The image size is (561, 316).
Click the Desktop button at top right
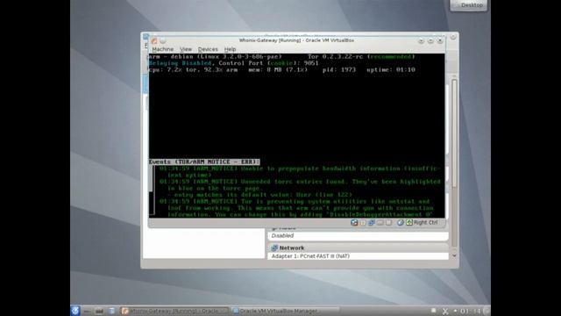tap(469, 5)
